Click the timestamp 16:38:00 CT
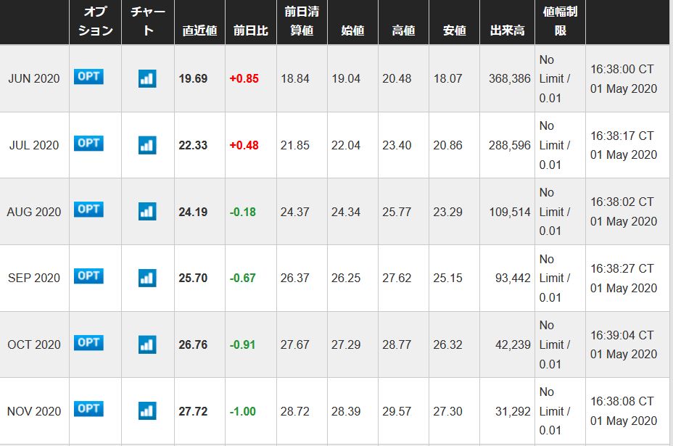 point(622,69)
